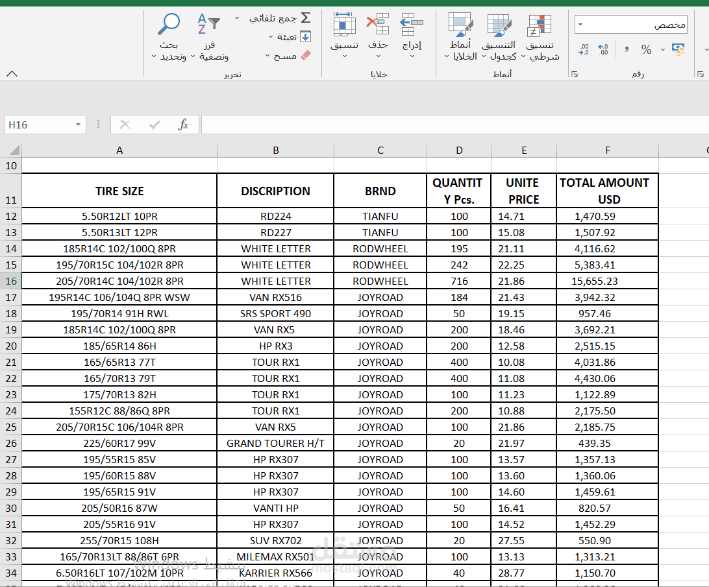Select TIANFU cell in row 12

click(x=380, y=217)
